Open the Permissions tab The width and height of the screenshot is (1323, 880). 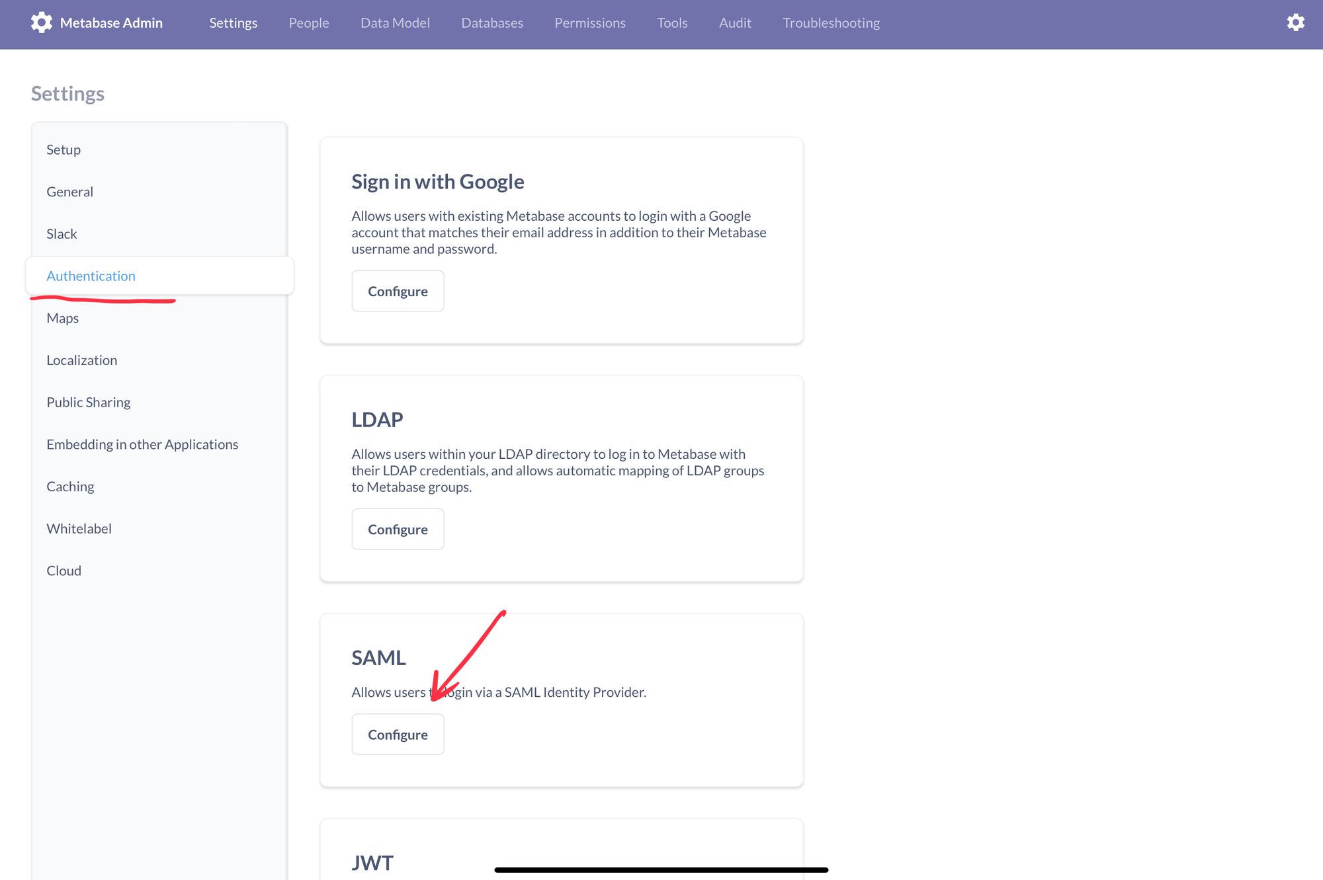point(590,22)
